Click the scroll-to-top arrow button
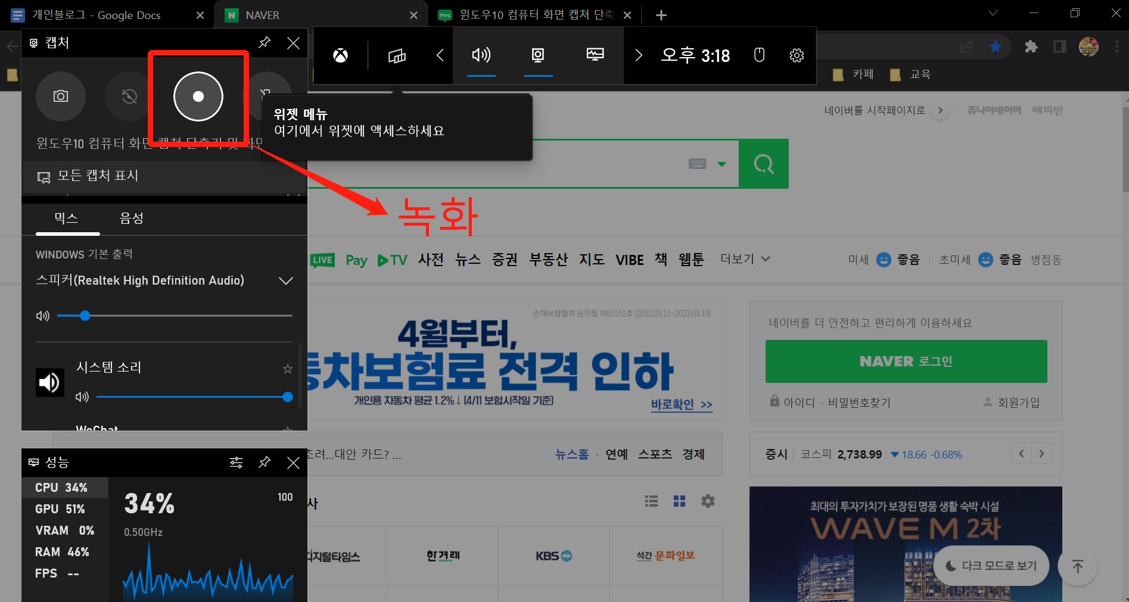The height and width of the screenshot is (602, 1129). (x=1078, y=566)
